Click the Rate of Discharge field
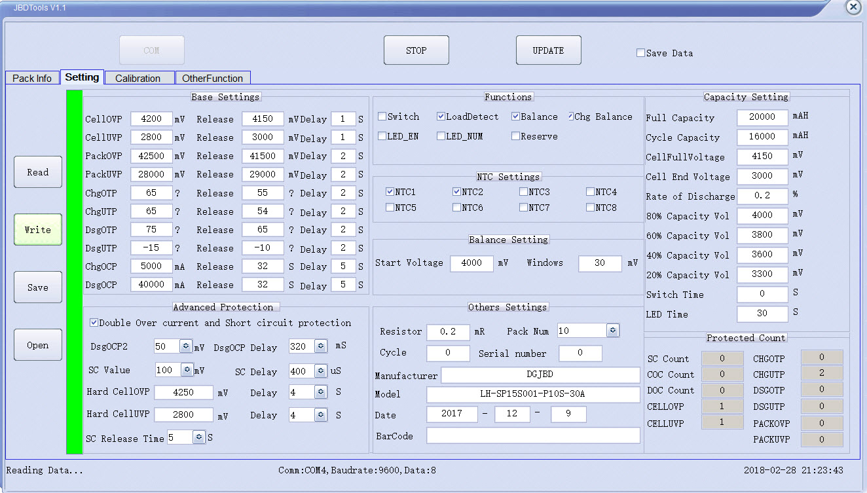 tap(762, 196)
